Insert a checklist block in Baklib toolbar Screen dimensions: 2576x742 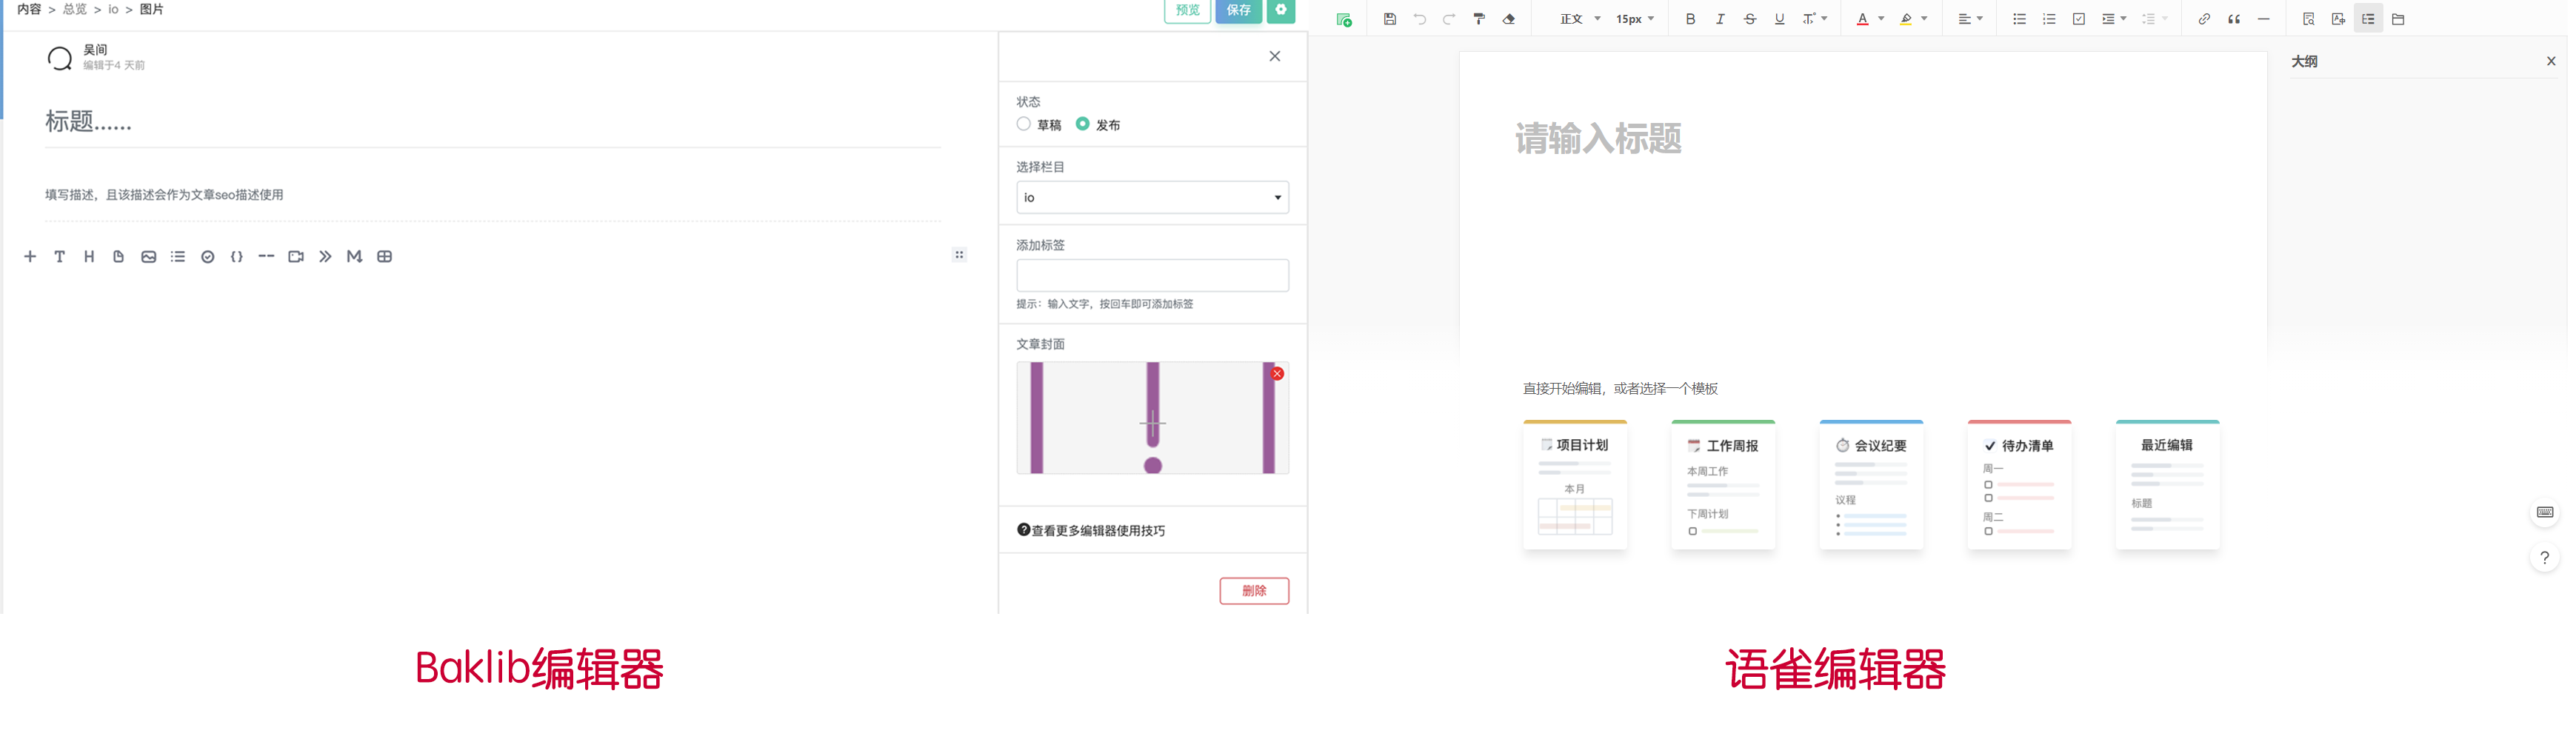click(x=208, y=257)
